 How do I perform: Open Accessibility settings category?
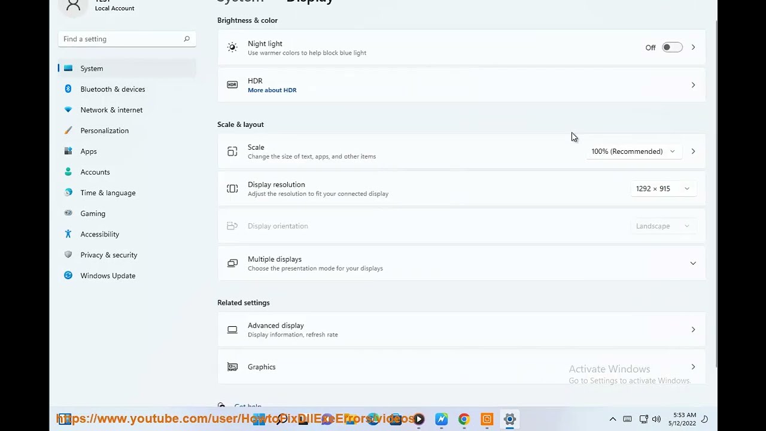pyautogui.click(x=127, y=234)
